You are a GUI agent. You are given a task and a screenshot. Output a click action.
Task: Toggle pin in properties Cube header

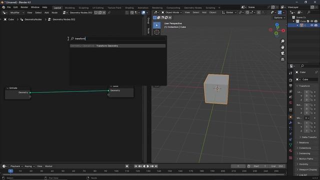[x=316, y=72]
